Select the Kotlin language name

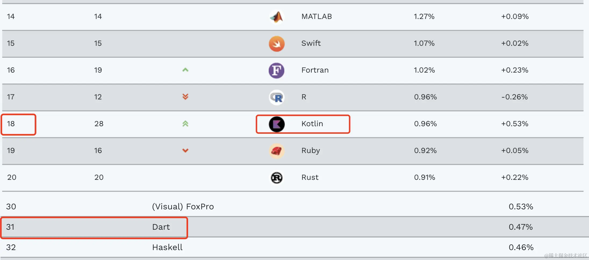tap(312, 124)
